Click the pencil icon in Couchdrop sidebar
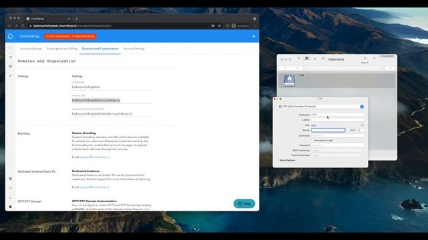This screenshot has width=428, height=240. (x=11, y=76)
